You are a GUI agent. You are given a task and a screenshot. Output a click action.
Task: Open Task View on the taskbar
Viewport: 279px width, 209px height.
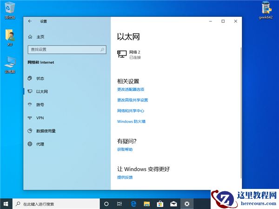[x=120, y=204]
